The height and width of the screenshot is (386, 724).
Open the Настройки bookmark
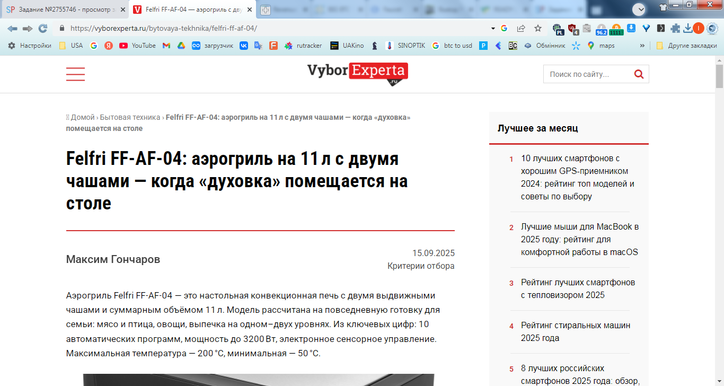click(x=30, y=46)
